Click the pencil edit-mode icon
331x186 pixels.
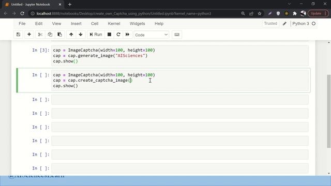284,24
